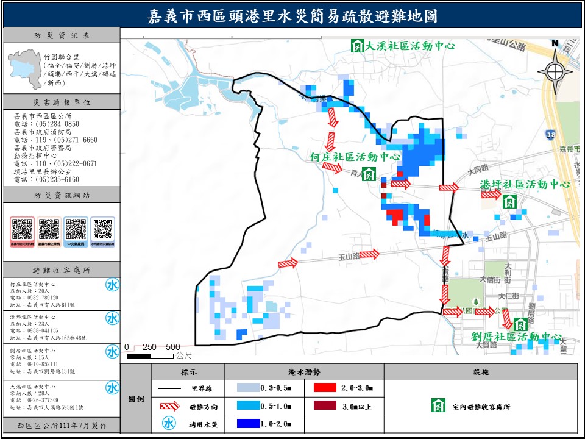Click the 中央氣象局 QR code
This screenshot has width=585, height=439.
coord(76,230)
